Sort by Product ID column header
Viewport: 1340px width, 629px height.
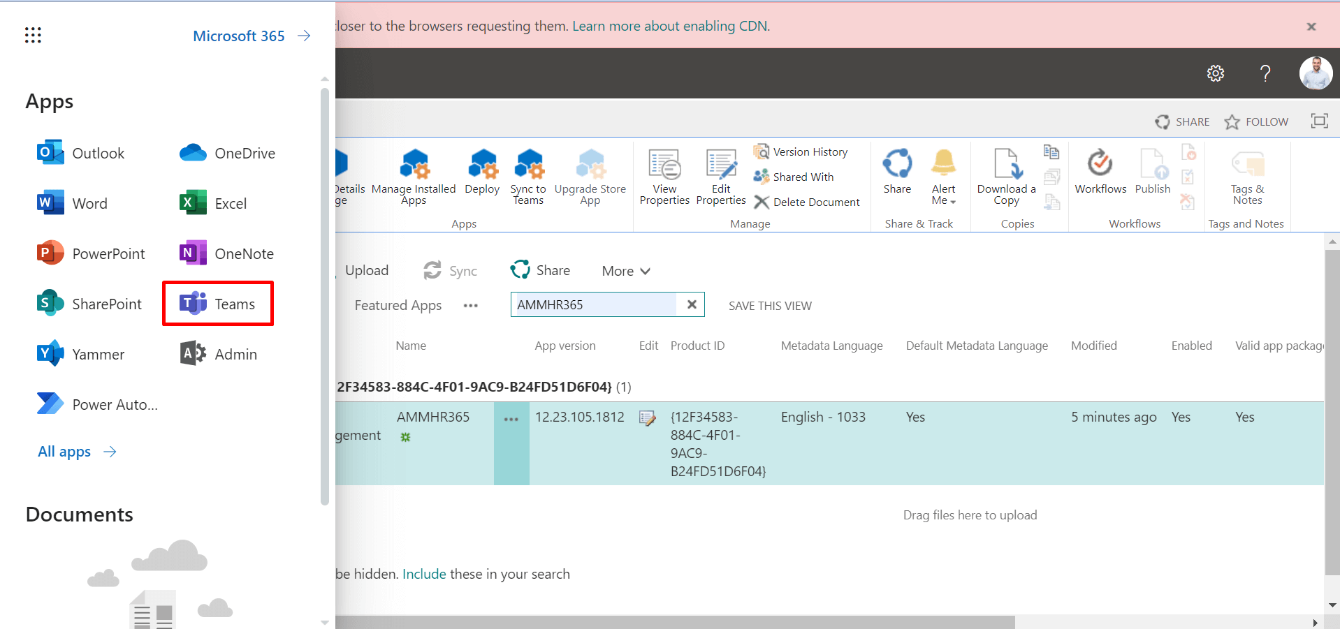697,346
